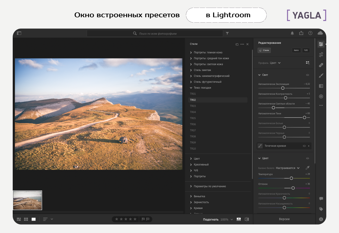This screenshot has height=233, width=339.
Task: Toggle the filmstrip display icon
Action: point(239,219)
